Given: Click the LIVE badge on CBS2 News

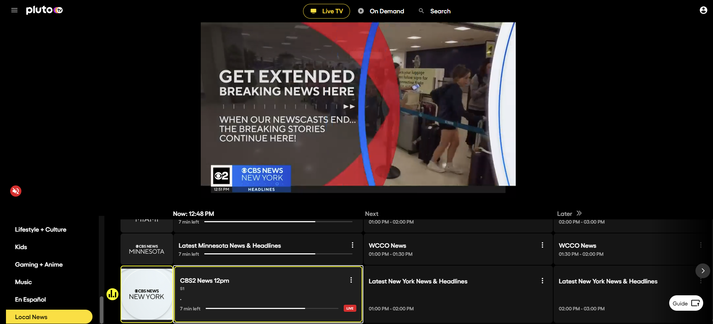Looking at the screenshot, I should (x=349, y=308).
